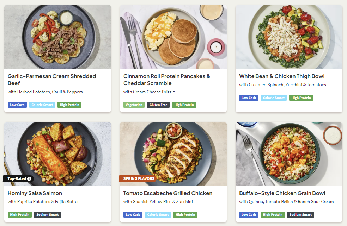Click Low Carb tag on Buffalo-Style Chicken bowl
This screenshot has width=347, height=226.
[249, 215]
